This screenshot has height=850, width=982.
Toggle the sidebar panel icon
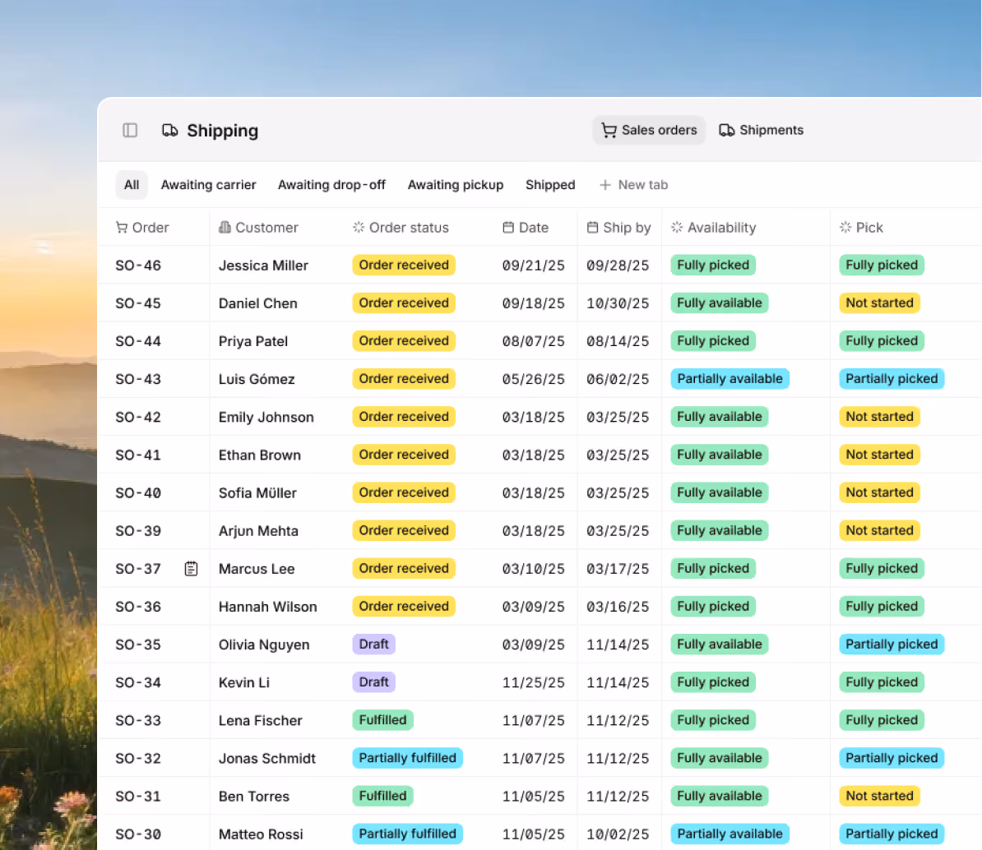(x=130, y=130)
